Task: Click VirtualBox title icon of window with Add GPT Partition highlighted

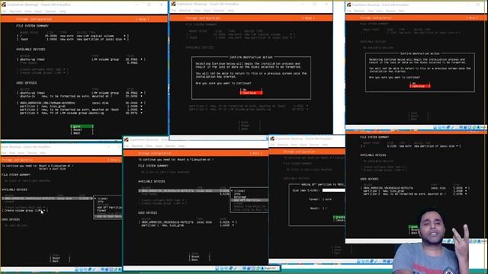Action: (x=127, y=140)
